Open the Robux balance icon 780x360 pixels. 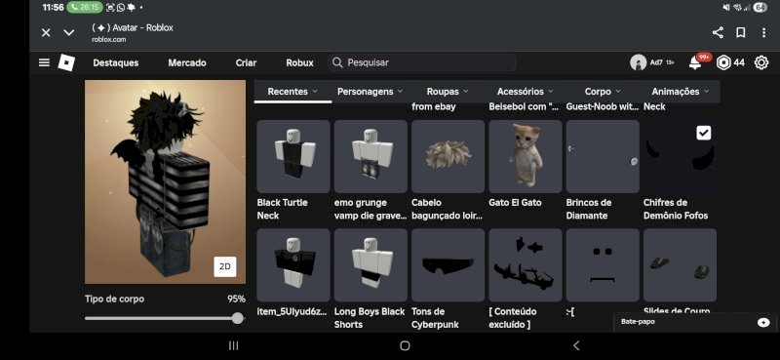(723, 62)
